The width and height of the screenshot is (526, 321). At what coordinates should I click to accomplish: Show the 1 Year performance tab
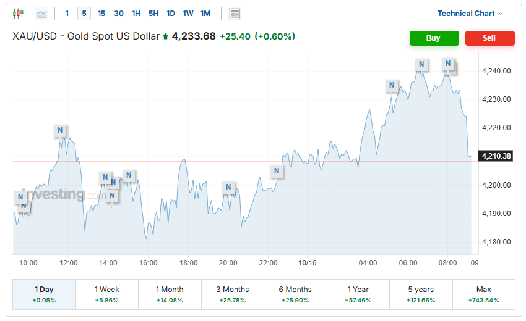pos(358,294)
